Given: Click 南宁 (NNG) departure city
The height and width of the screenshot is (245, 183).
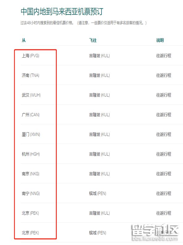Looking at the screenshot, I should point(31,193).
